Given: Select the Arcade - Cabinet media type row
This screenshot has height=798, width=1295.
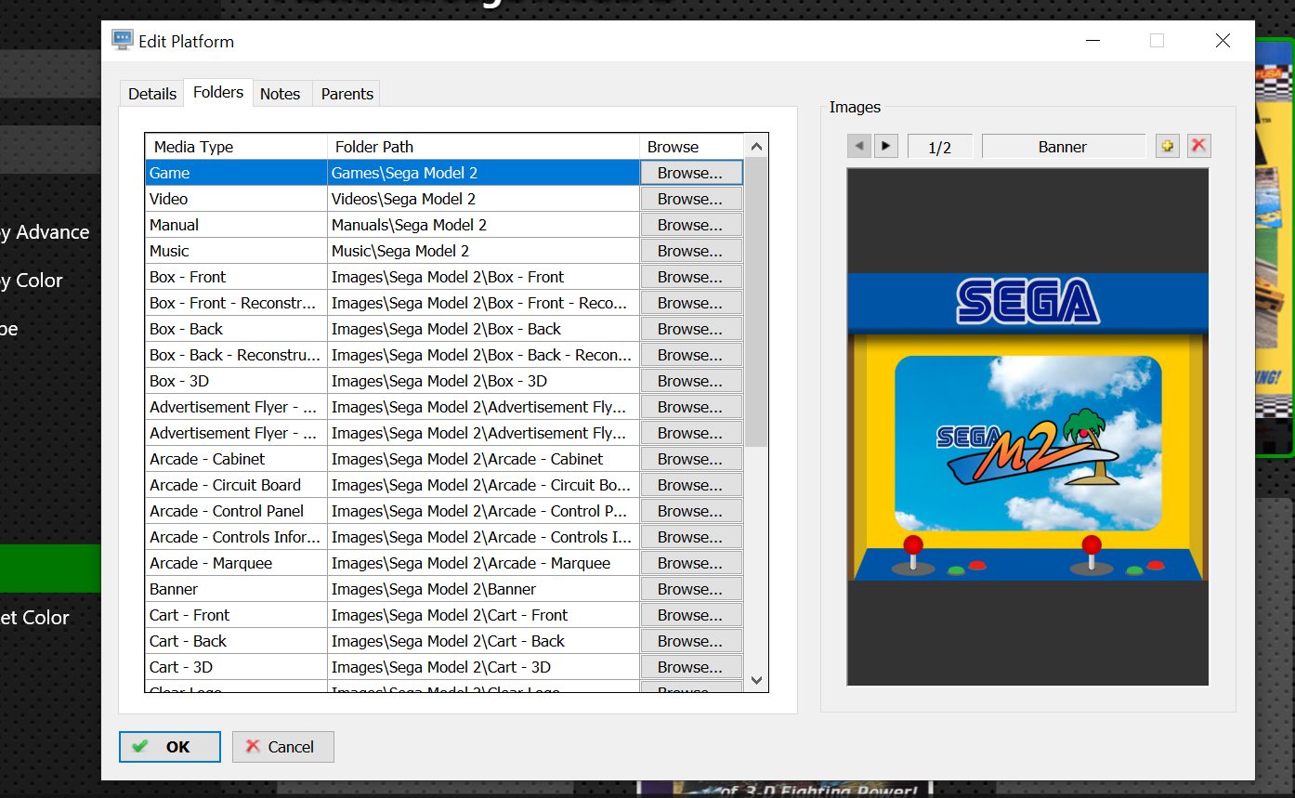Looking at the screenshot, I should click(236, 459).
